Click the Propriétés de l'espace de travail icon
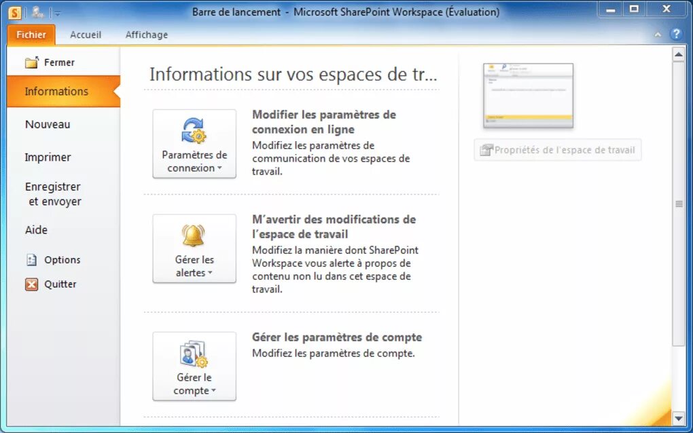Screen dimensions: 693x433 (x=486, y=150)
